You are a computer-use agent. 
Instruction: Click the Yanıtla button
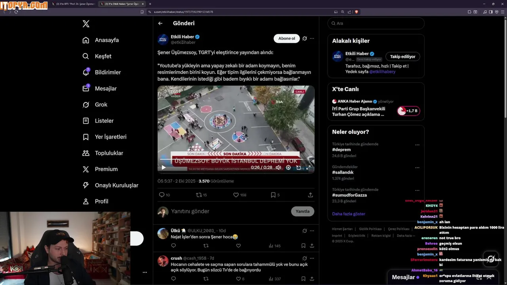coord(303,211)
